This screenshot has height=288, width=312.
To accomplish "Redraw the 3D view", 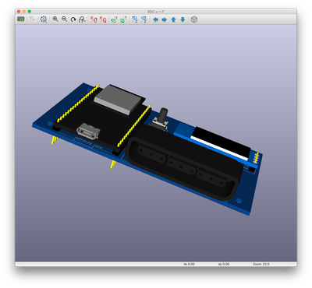I will (73, 19).
